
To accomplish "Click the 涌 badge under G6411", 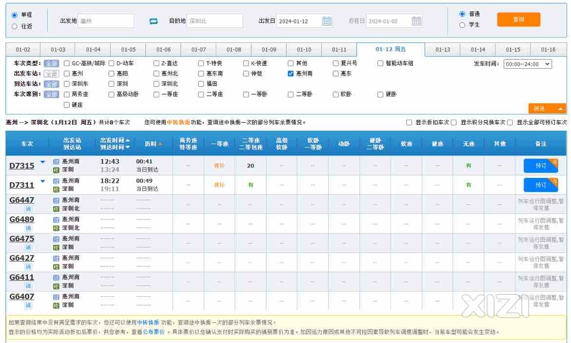I will point(28,286).
